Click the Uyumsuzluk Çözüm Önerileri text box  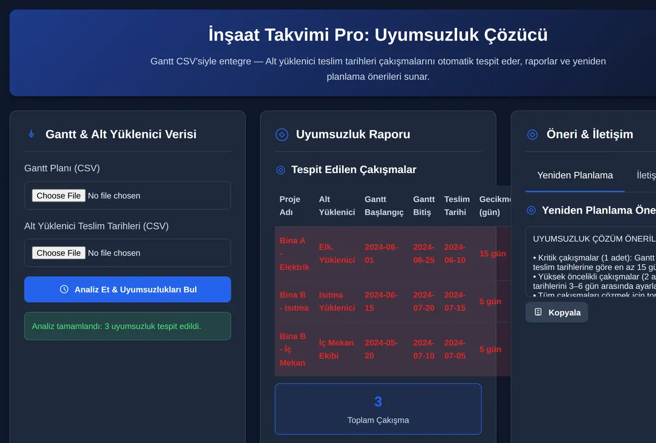click(590, 262)
